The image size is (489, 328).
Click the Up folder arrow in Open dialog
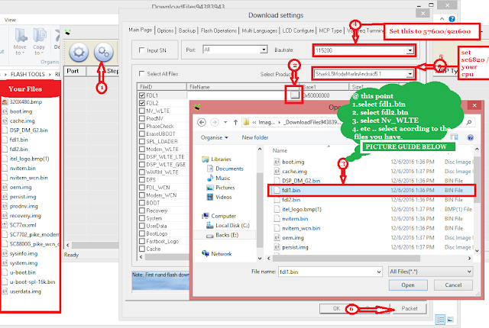[x=236, y=122]
